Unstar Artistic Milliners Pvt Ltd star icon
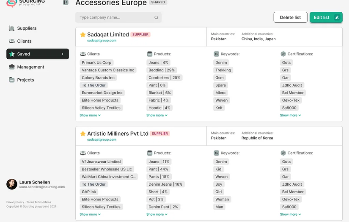349x222 pixels. (x=83, y=134)
